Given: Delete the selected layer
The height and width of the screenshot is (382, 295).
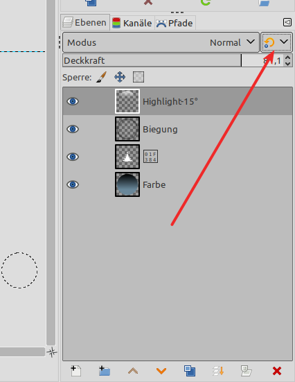Looking at the screenshot, I should tap(277, 371).
